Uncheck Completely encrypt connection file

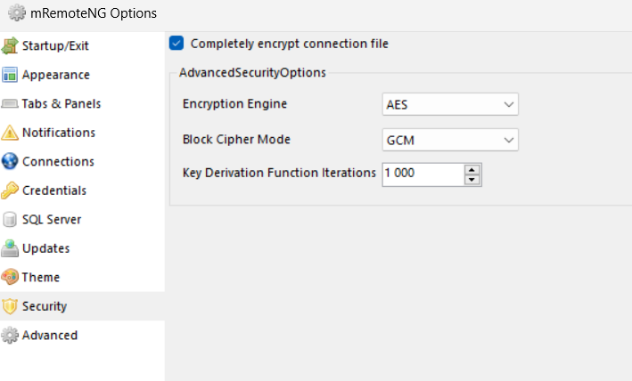click(x=176, y=43)
